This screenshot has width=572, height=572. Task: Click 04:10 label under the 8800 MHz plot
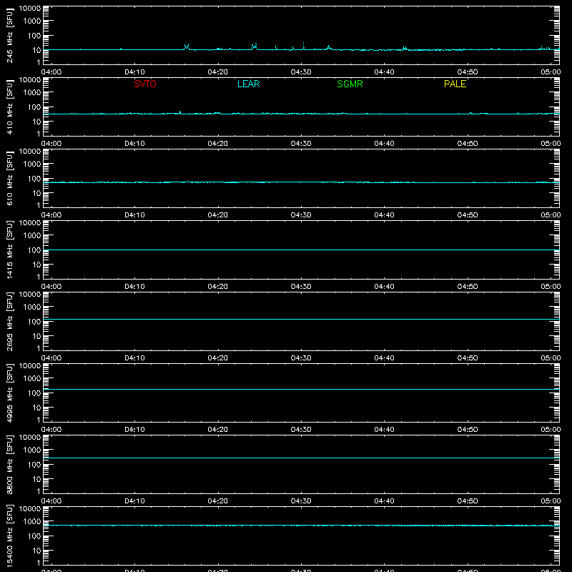134,501
